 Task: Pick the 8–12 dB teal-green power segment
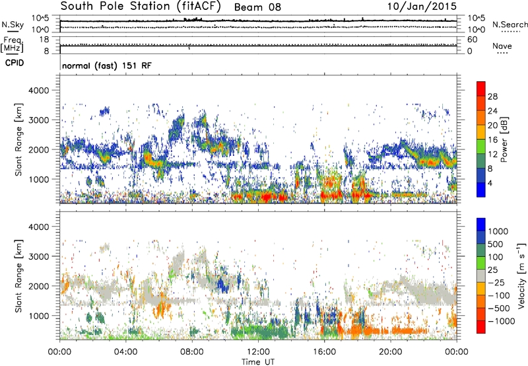pos(481,161)
